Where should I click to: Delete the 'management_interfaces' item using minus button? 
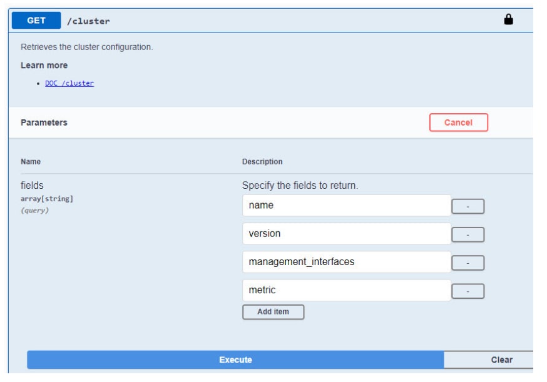pyautogui.click(x=468, y=263)
